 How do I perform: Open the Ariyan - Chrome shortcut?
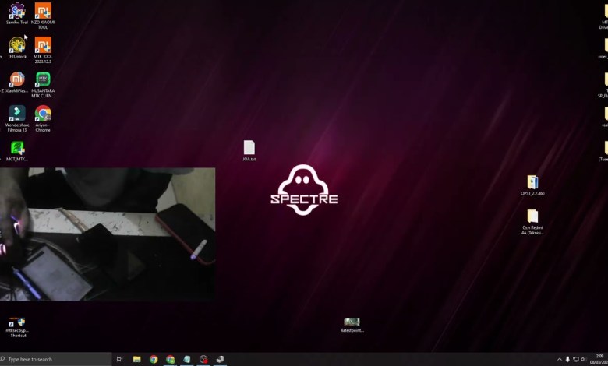43,114
